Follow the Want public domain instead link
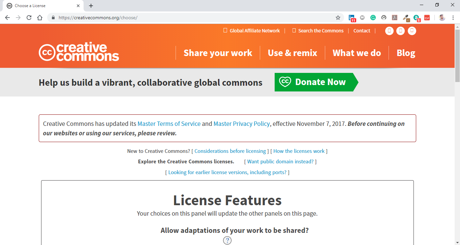Viewport: 460px width, 245px height. (x=280, y=162)
